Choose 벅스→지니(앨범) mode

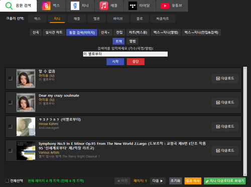pyautogui.click(x=166, y=32)
